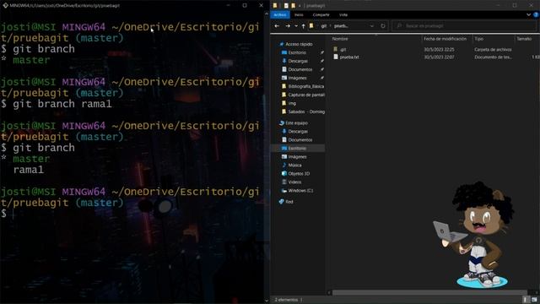Go up one folder level in Explorer
Screen dimensions: 540x304
(303, 26)
